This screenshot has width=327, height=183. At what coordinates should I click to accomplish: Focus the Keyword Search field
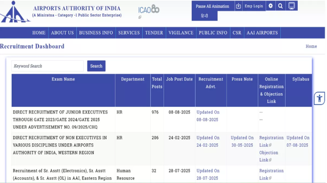pyautogui.click(x=48, y=66)
